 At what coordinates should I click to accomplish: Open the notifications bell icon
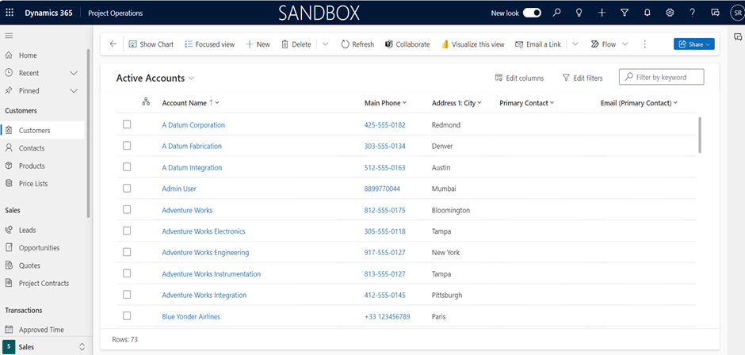coord(648,13)
